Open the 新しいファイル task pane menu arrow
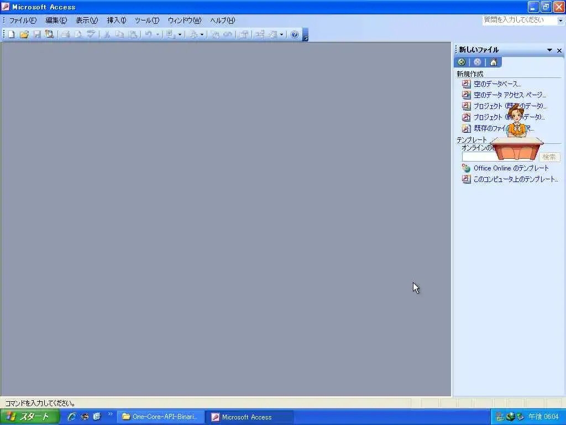 click(549, 50)
